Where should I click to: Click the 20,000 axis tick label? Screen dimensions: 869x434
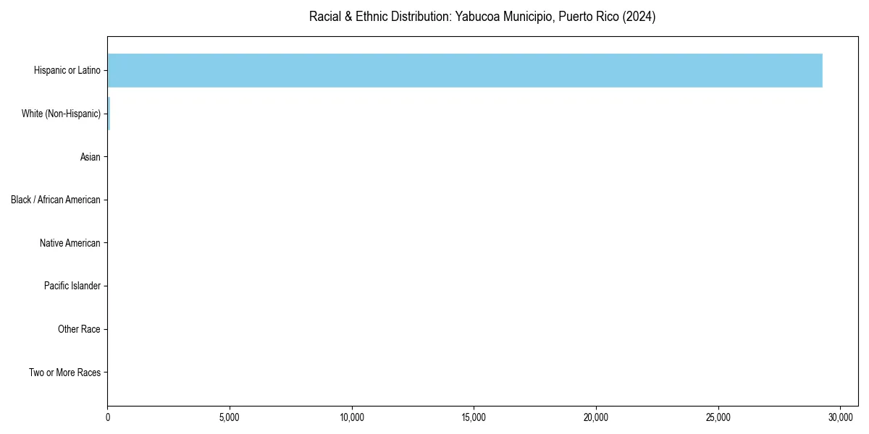coord(597,417)
